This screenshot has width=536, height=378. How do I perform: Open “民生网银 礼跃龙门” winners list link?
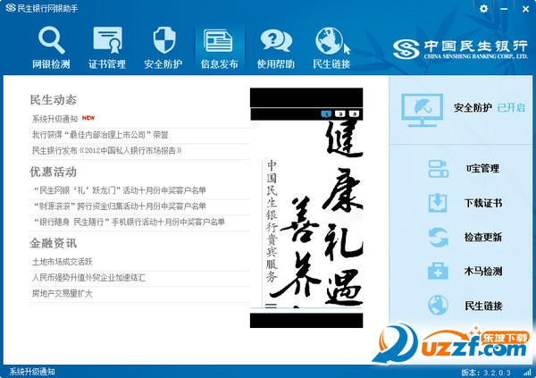[118, 190]
